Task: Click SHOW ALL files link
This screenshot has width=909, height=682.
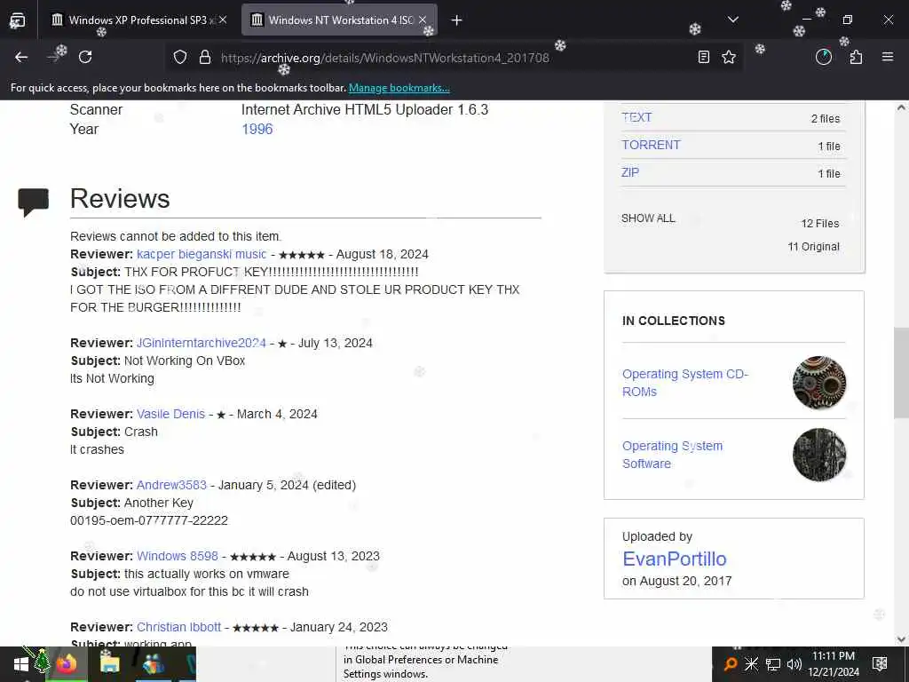Action: pos(648,218)
